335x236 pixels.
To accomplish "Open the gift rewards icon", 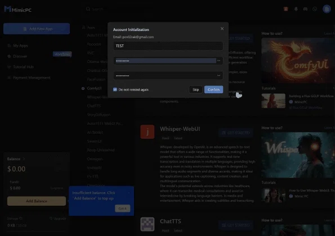I will pyautogui.click(x=285, y=9).
